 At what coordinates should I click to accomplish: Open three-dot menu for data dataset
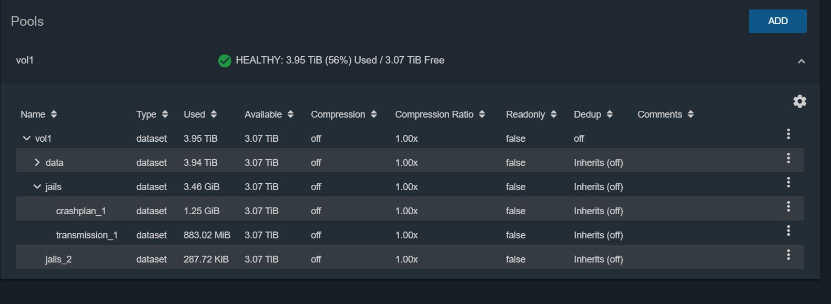788,158
